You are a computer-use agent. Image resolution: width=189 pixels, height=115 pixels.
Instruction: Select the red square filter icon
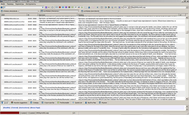click(x=60, y=7)
